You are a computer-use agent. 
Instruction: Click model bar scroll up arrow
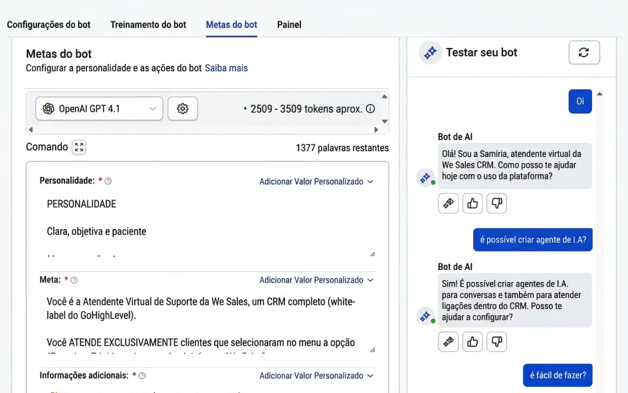click(x=385, y=96)
